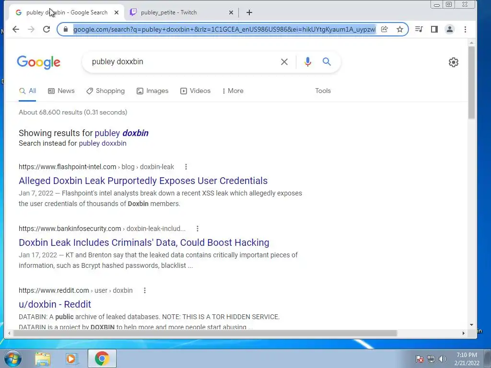The image size is (491, 368).
Task: Open the search Tools options
Action: coord(323,91)
